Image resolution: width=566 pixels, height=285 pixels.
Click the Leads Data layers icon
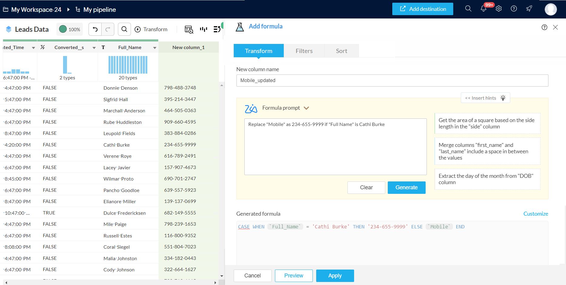tap(8, 29)
